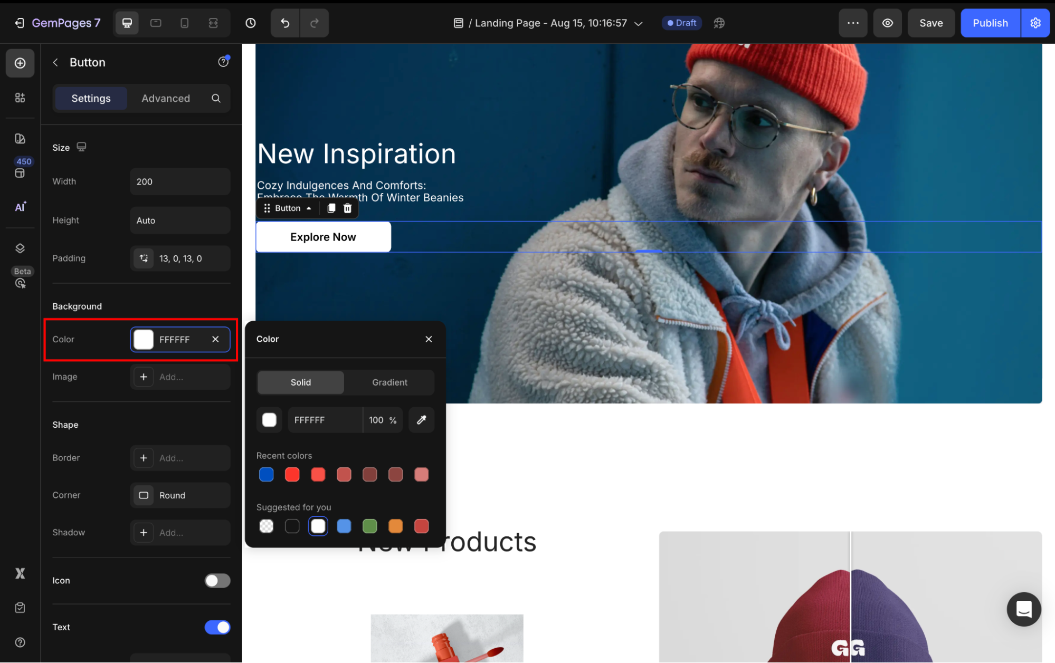Switch to the Advanced tab

[x=166, y=98]
